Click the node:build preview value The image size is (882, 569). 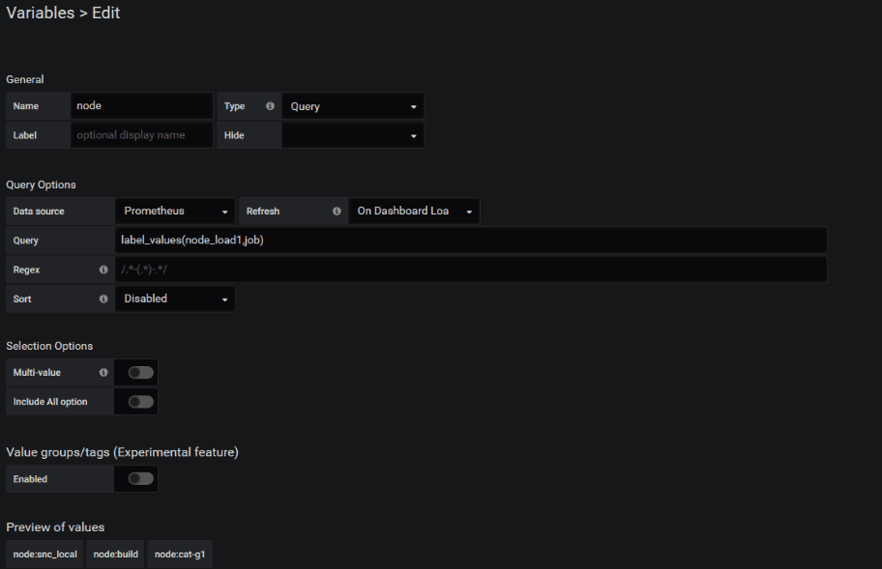[115, 555]
